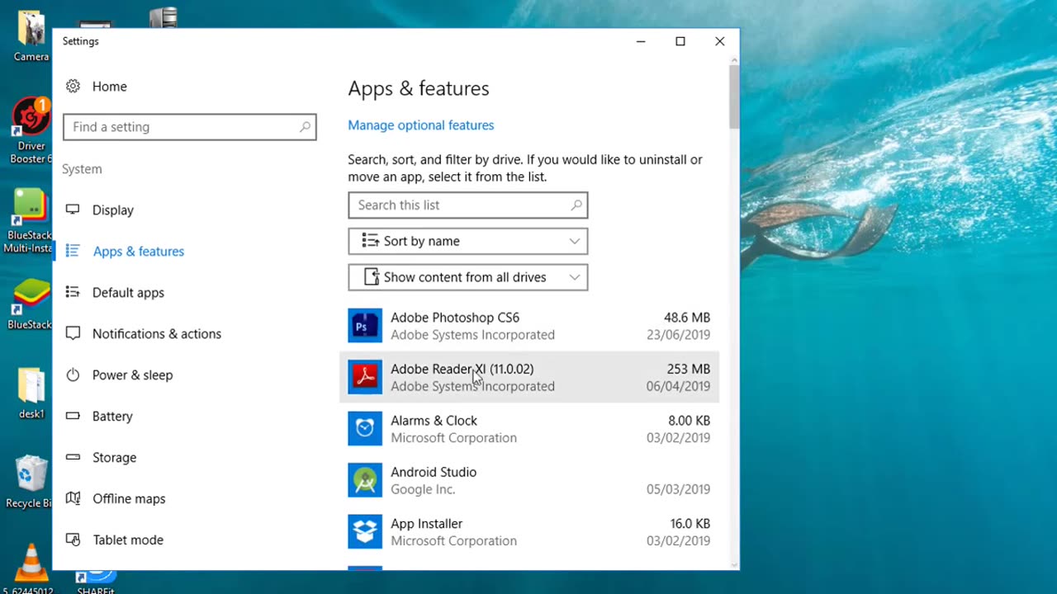
Task: Click the Android Studio app icon
Action: 365,480
